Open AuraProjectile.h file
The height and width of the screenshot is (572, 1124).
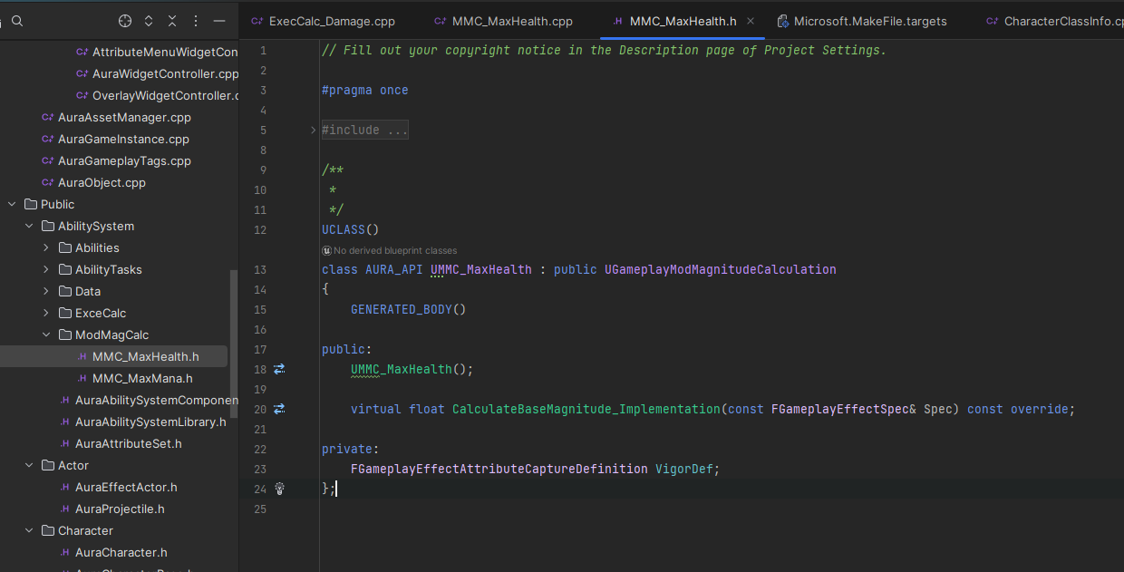pos(111,509)
